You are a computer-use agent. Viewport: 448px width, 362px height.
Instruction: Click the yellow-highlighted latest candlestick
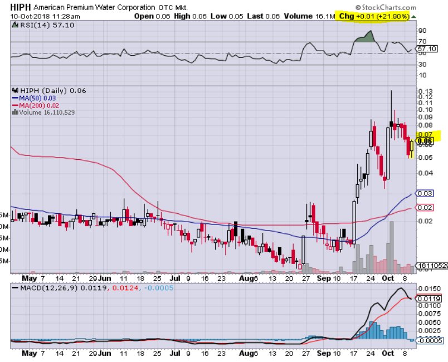point(412,148)
